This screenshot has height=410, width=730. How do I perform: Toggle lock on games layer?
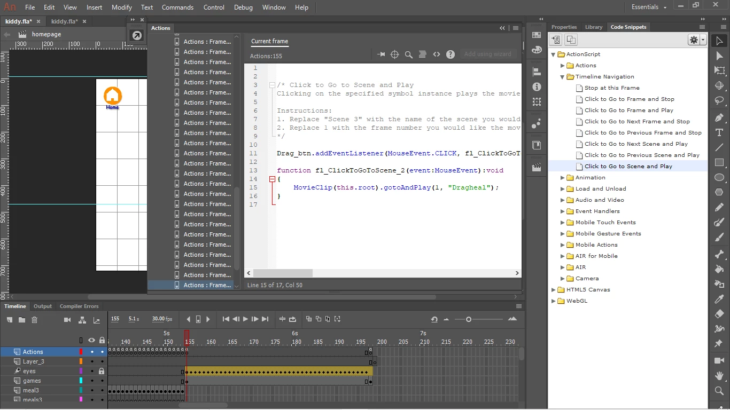coord(102,381)
